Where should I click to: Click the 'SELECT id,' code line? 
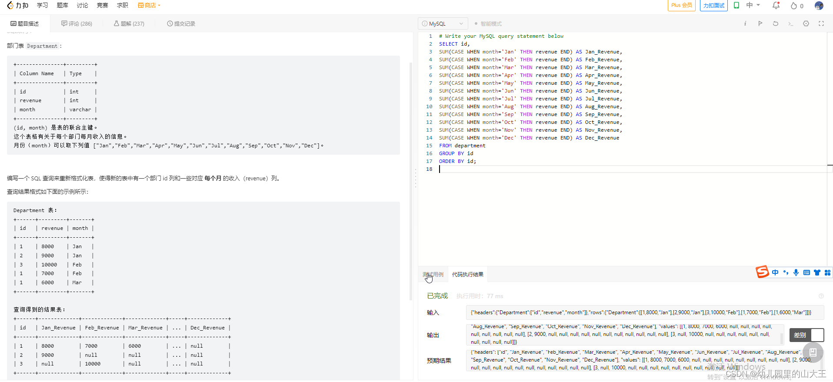coord(454,44)
